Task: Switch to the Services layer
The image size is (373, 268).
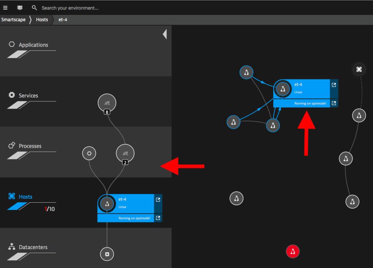Action: click(28, 96)
